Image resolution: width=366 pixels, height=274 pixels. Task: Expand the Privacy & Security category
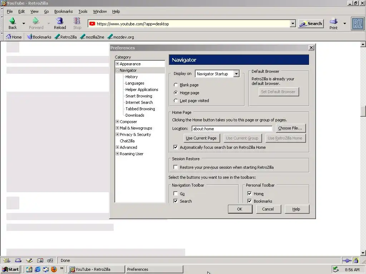point(117,134)
